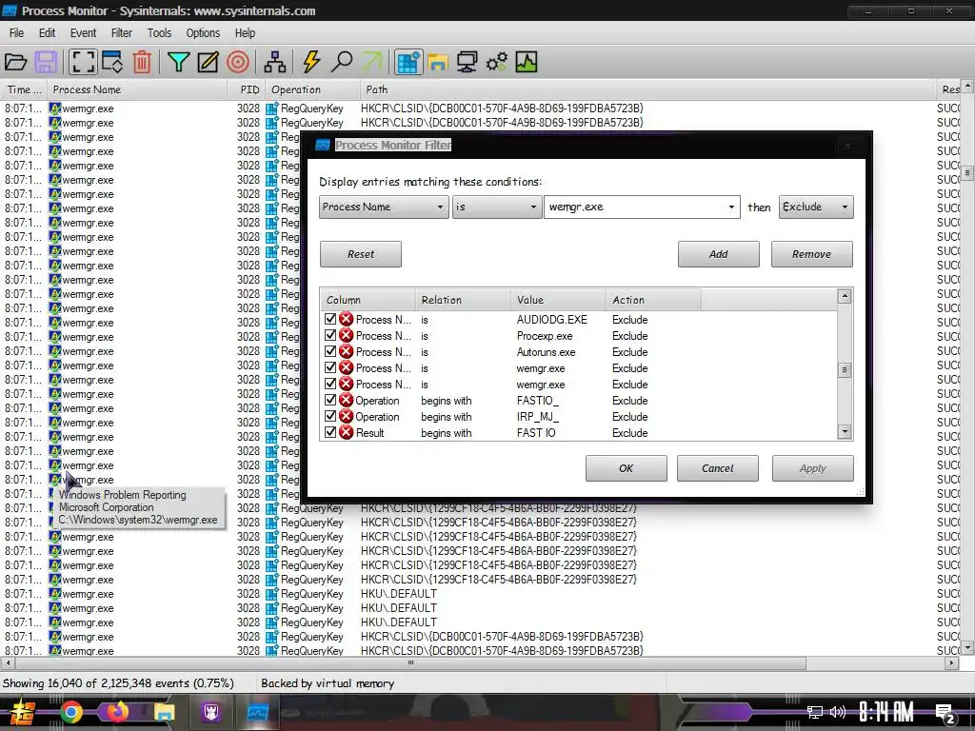Toggle the Capture events icon

click(x=82, y=62)
